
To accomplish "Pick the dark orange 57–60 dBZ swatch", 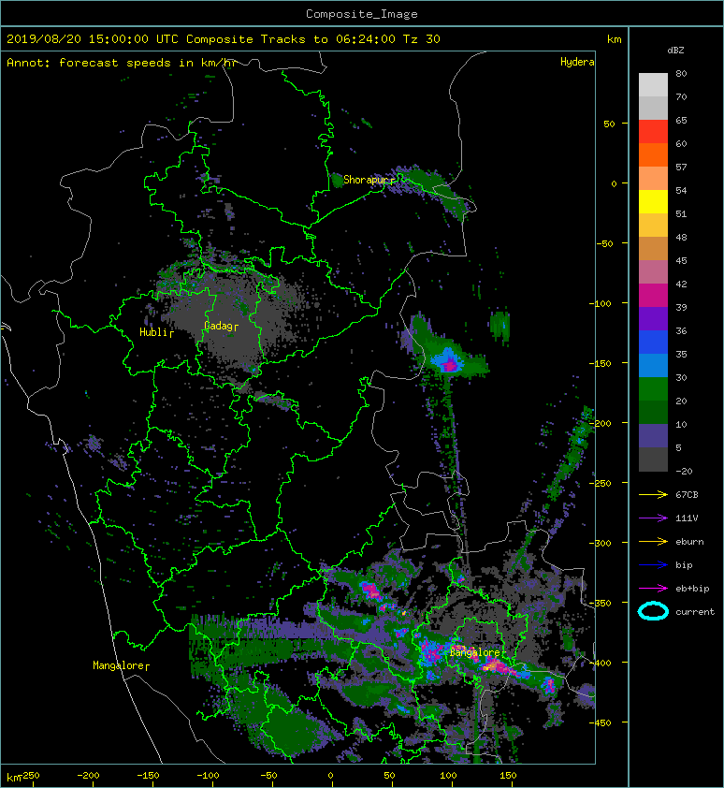I will pos(653,154).
